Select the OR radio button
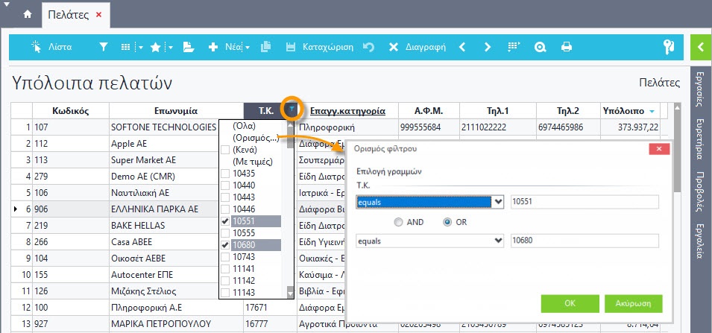 click(448, 222)
